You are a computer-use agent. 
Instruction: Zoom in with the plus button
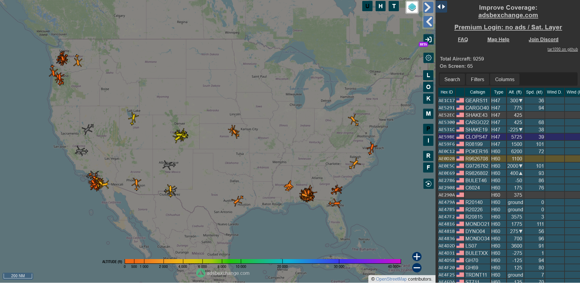(x=417, y=257)
